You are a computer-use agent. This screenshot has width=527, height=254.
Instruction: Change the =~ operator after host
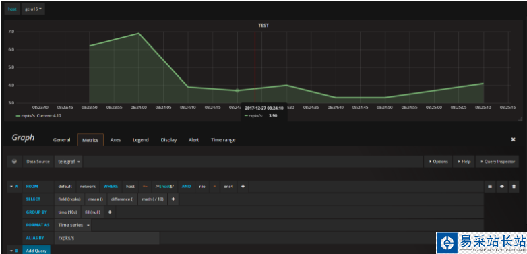145,187
